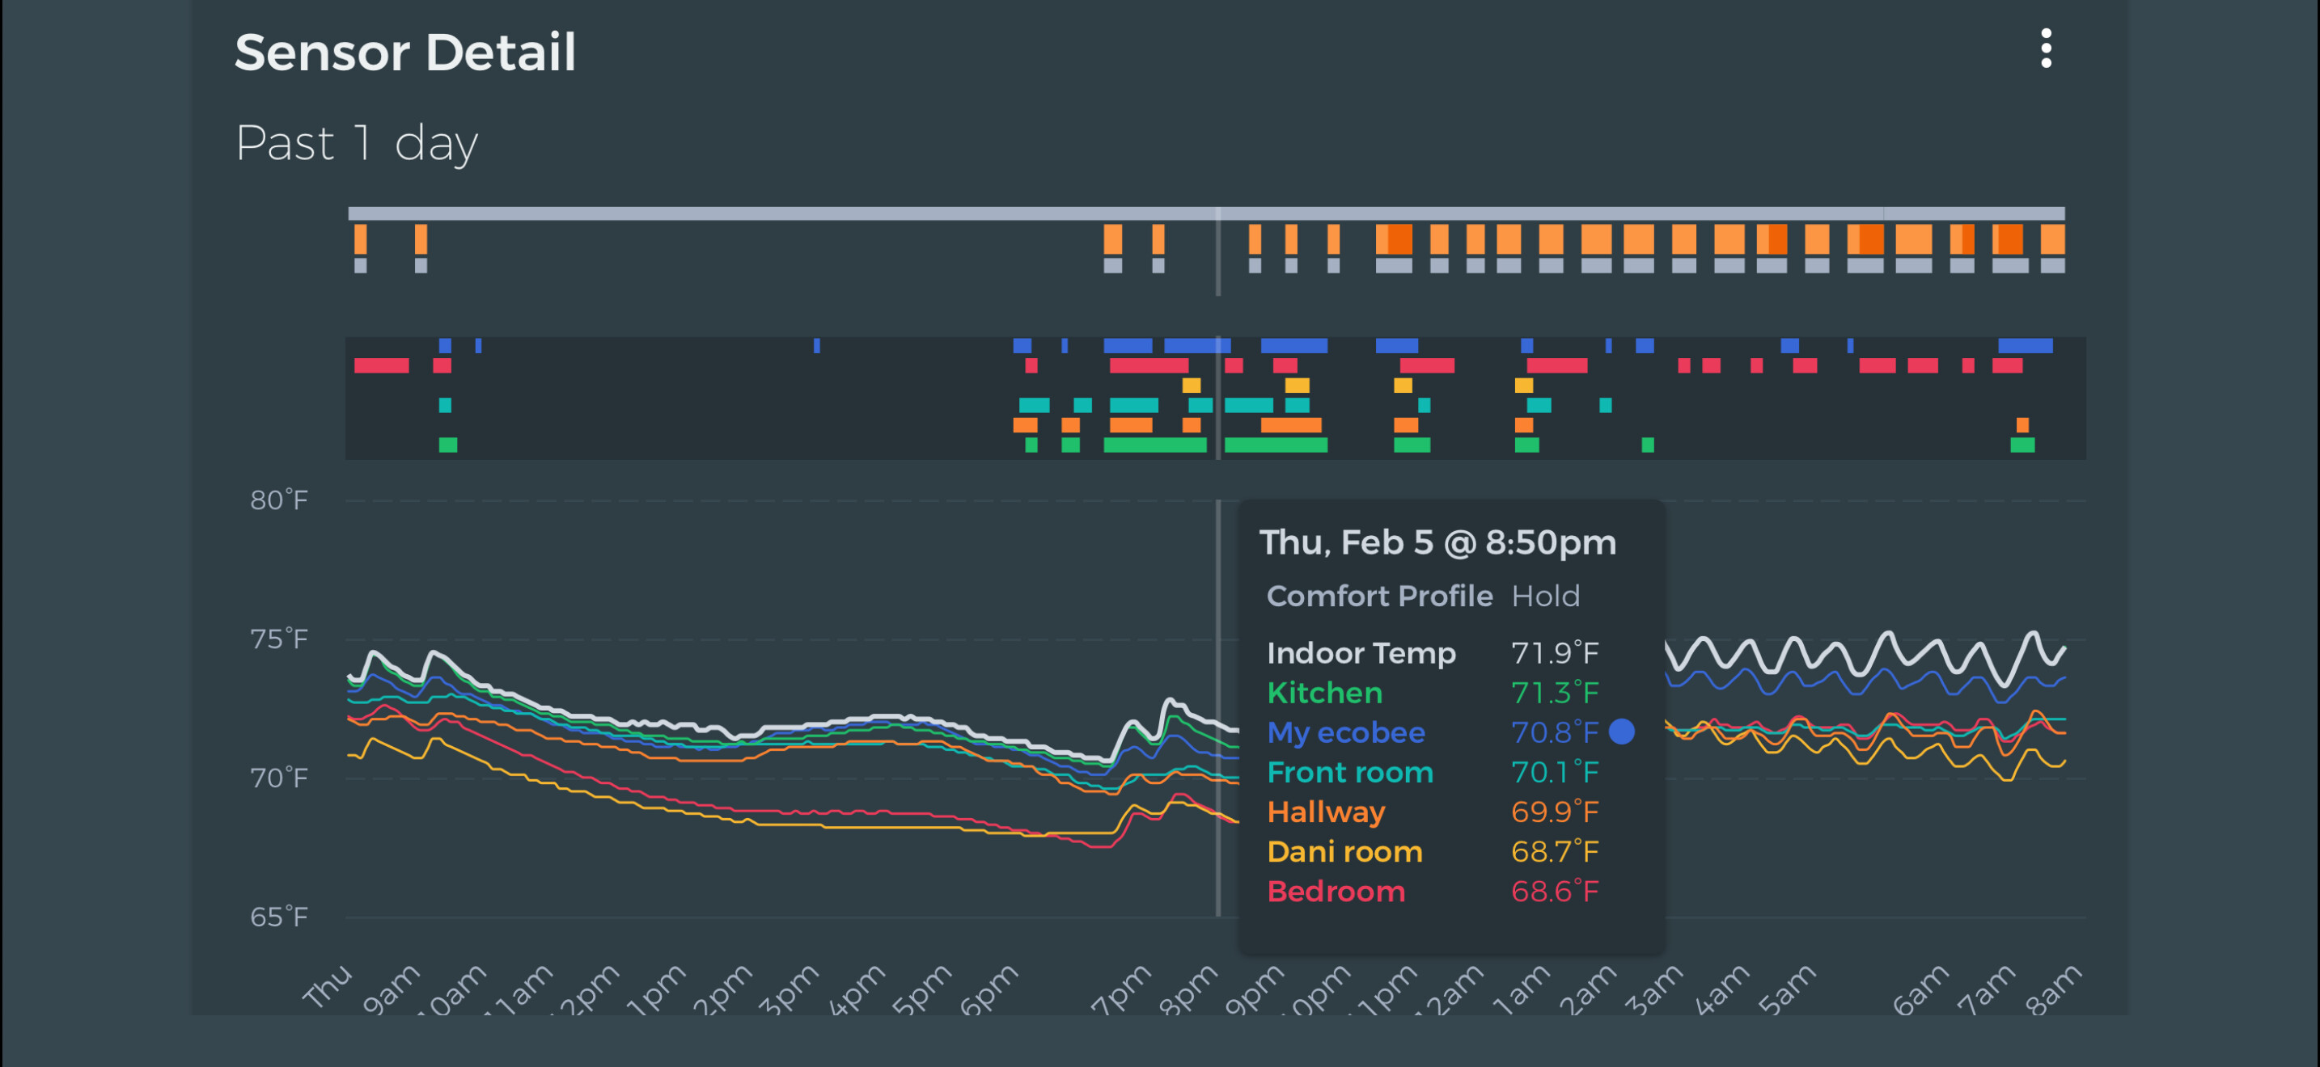Click the 3pm time axis label
2320x1067 pixels.
(788, 989)
